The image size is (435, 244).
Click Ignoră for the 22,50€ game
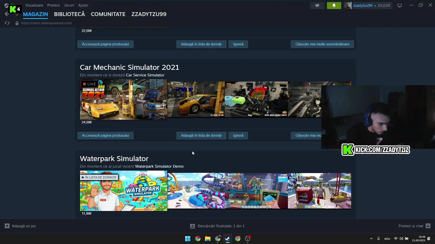[238, 44]
